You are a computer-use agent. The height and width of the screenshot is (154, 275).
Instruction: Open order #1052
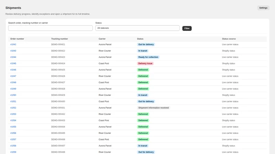tap(13, 108)
